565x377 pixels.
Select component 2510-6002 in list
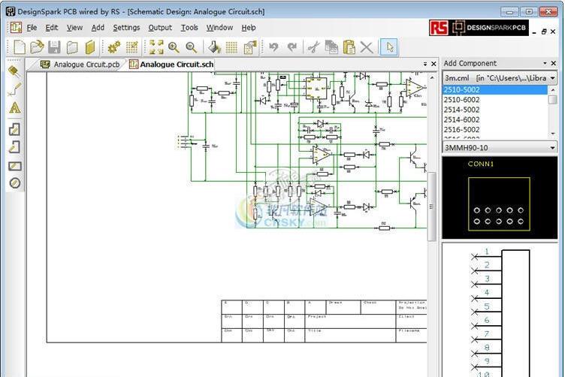coord(494,100)
